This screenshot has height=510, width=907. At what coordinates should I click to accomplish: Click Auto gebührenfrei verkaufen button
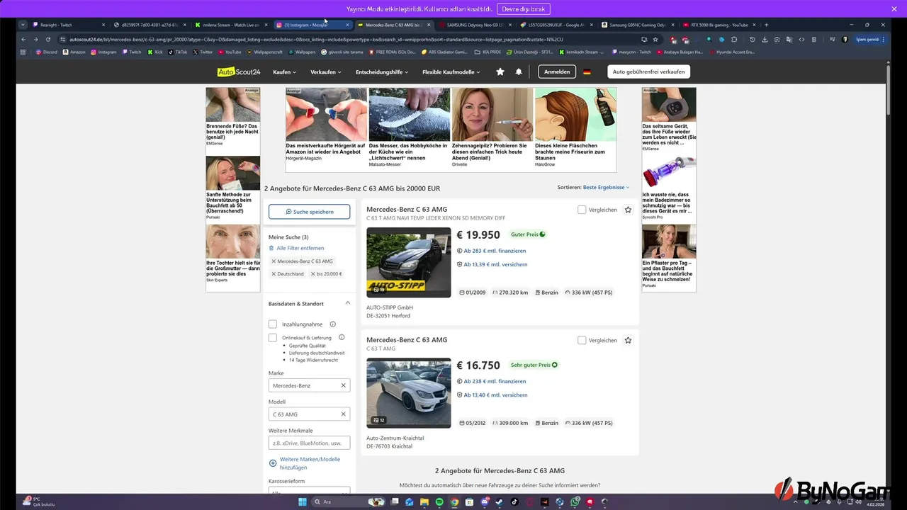click(648, 72)
